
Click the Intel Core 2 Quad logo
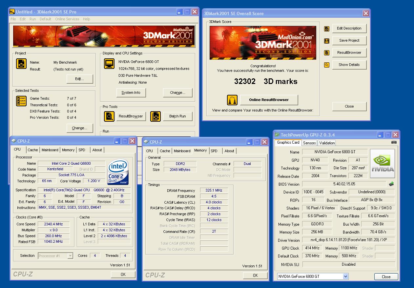point(118,172)
